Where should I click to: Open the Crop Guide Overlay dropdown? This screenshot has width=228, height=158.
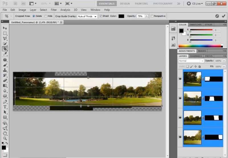87,16
